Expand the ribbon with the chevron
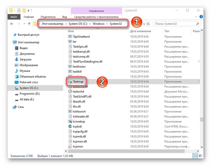The width and height of the screenshot is (211, 166). [x=196, y=17]
